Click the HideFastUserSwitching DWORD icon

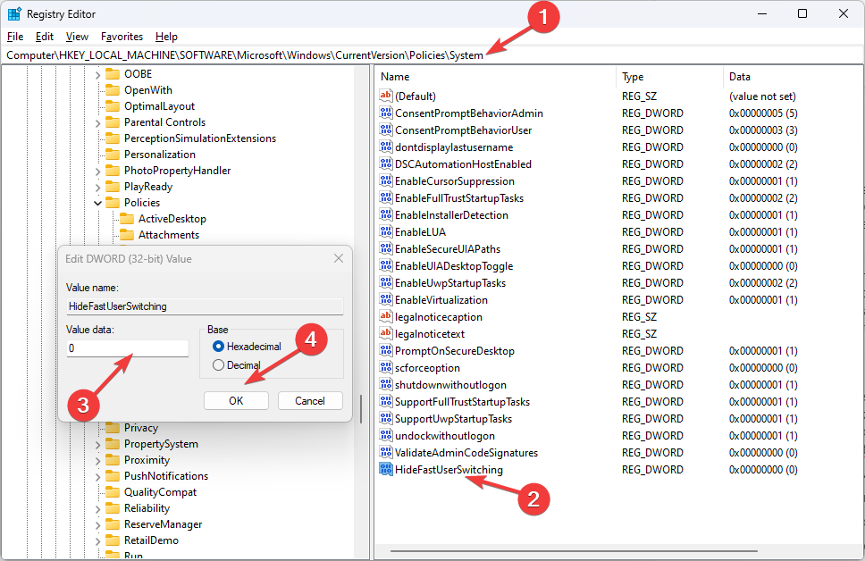386,469
